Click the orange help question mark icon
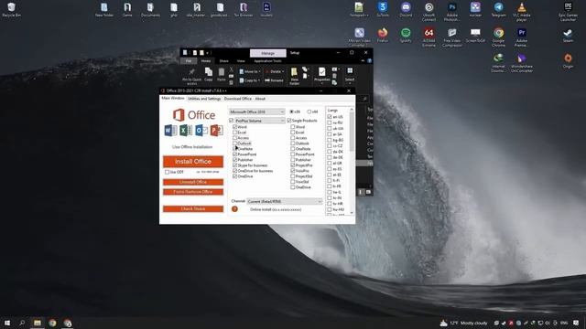Image resolution: width=586 pixels, height=329 pixels. 234,209
